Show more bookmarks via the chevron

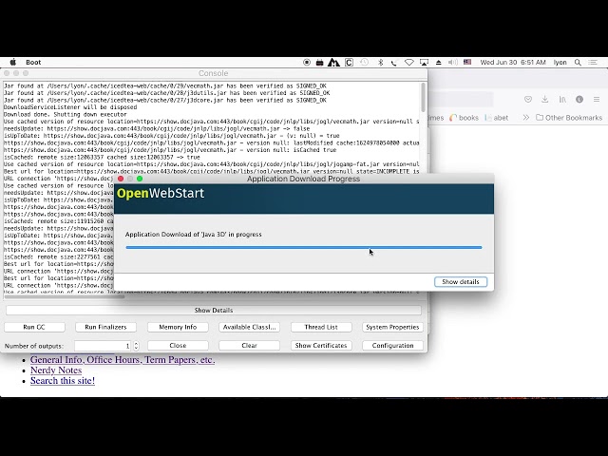tap(525, 118)
